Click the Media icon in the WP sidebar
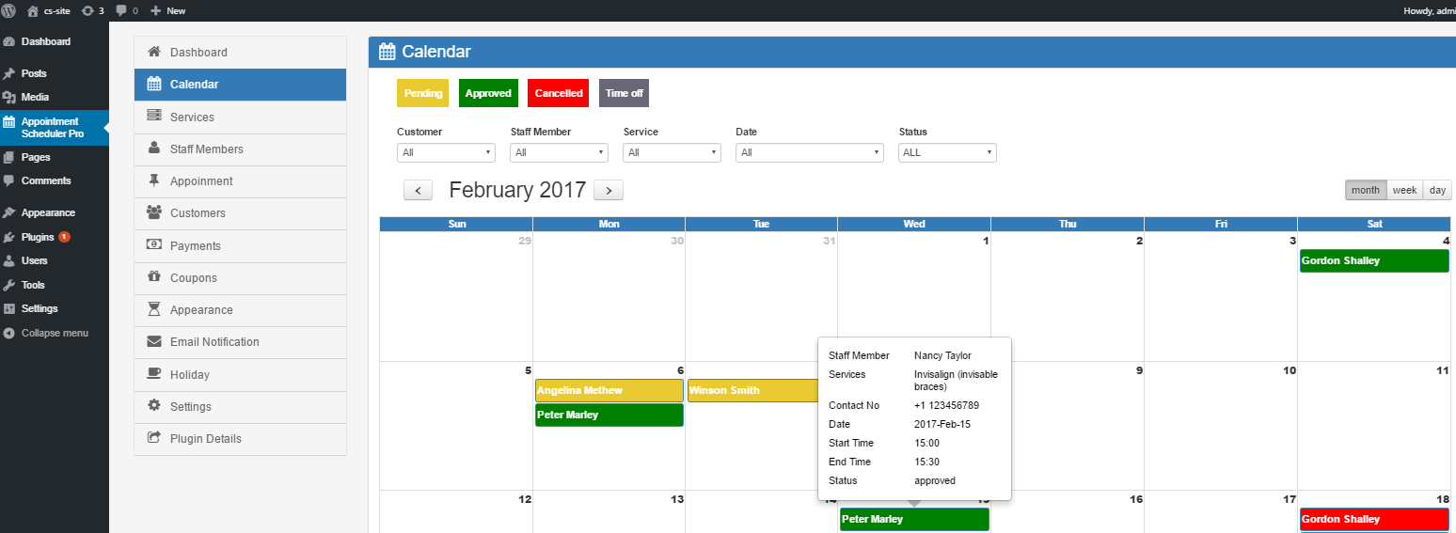This screenshot has height=533, width=1456. 9,97
